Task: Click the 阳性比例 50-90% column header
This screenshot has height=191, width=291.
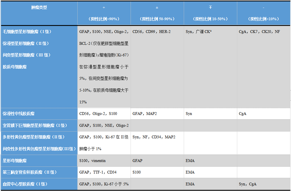Action: tap(157, 19)
